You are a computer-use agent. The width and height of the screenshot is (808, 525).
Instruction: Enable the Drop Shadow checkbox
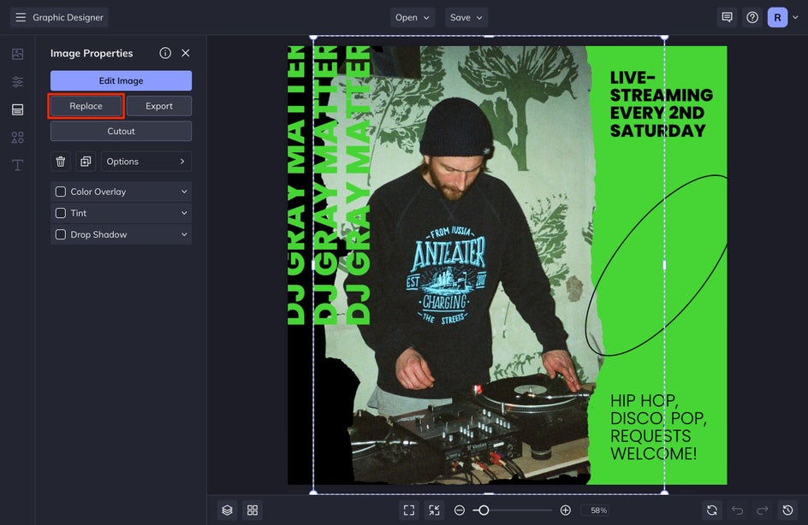(x=60, y=234)
